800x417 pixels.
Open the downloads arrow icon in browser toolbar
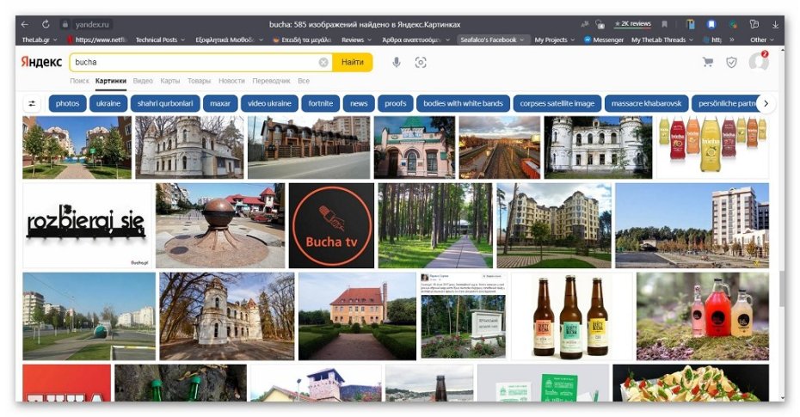775,24
